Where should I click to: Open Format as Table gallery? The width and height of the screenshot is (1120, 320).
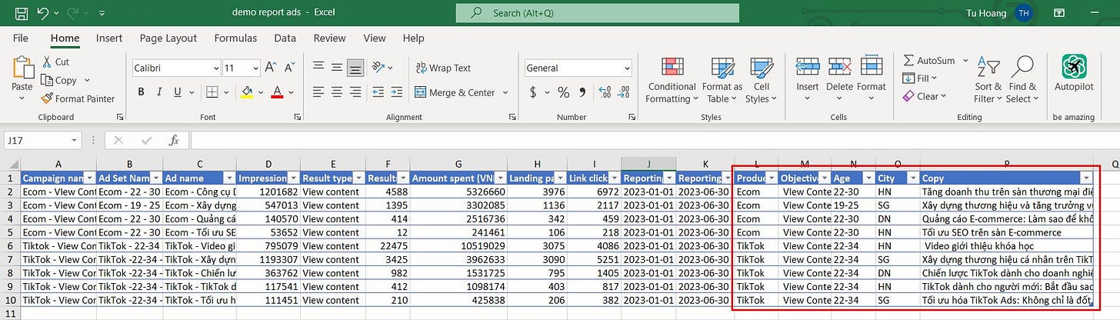(722, 80)
